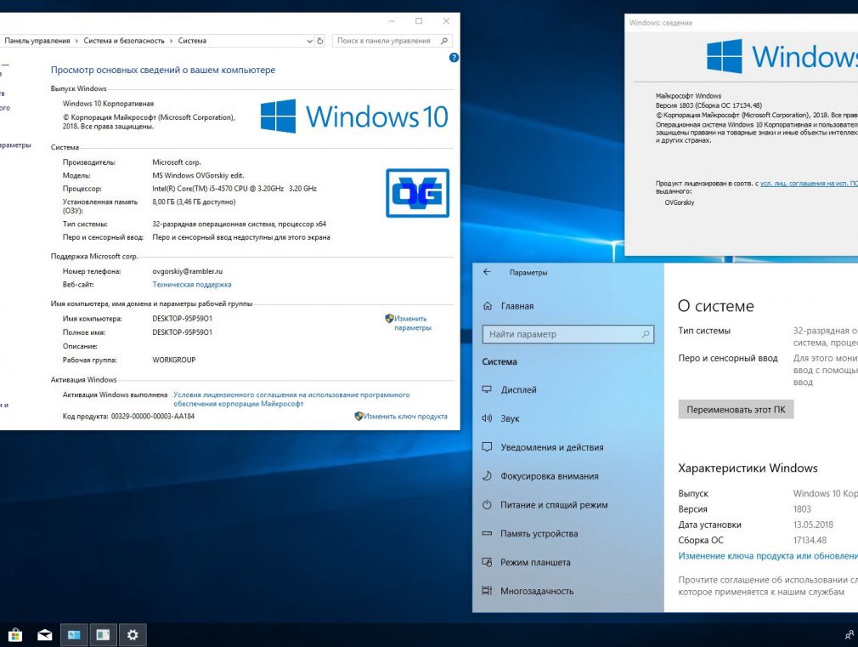Click the product code 00329-00000-00003-AA184
This screenshot has width=858, height=647.
[153, 417]
